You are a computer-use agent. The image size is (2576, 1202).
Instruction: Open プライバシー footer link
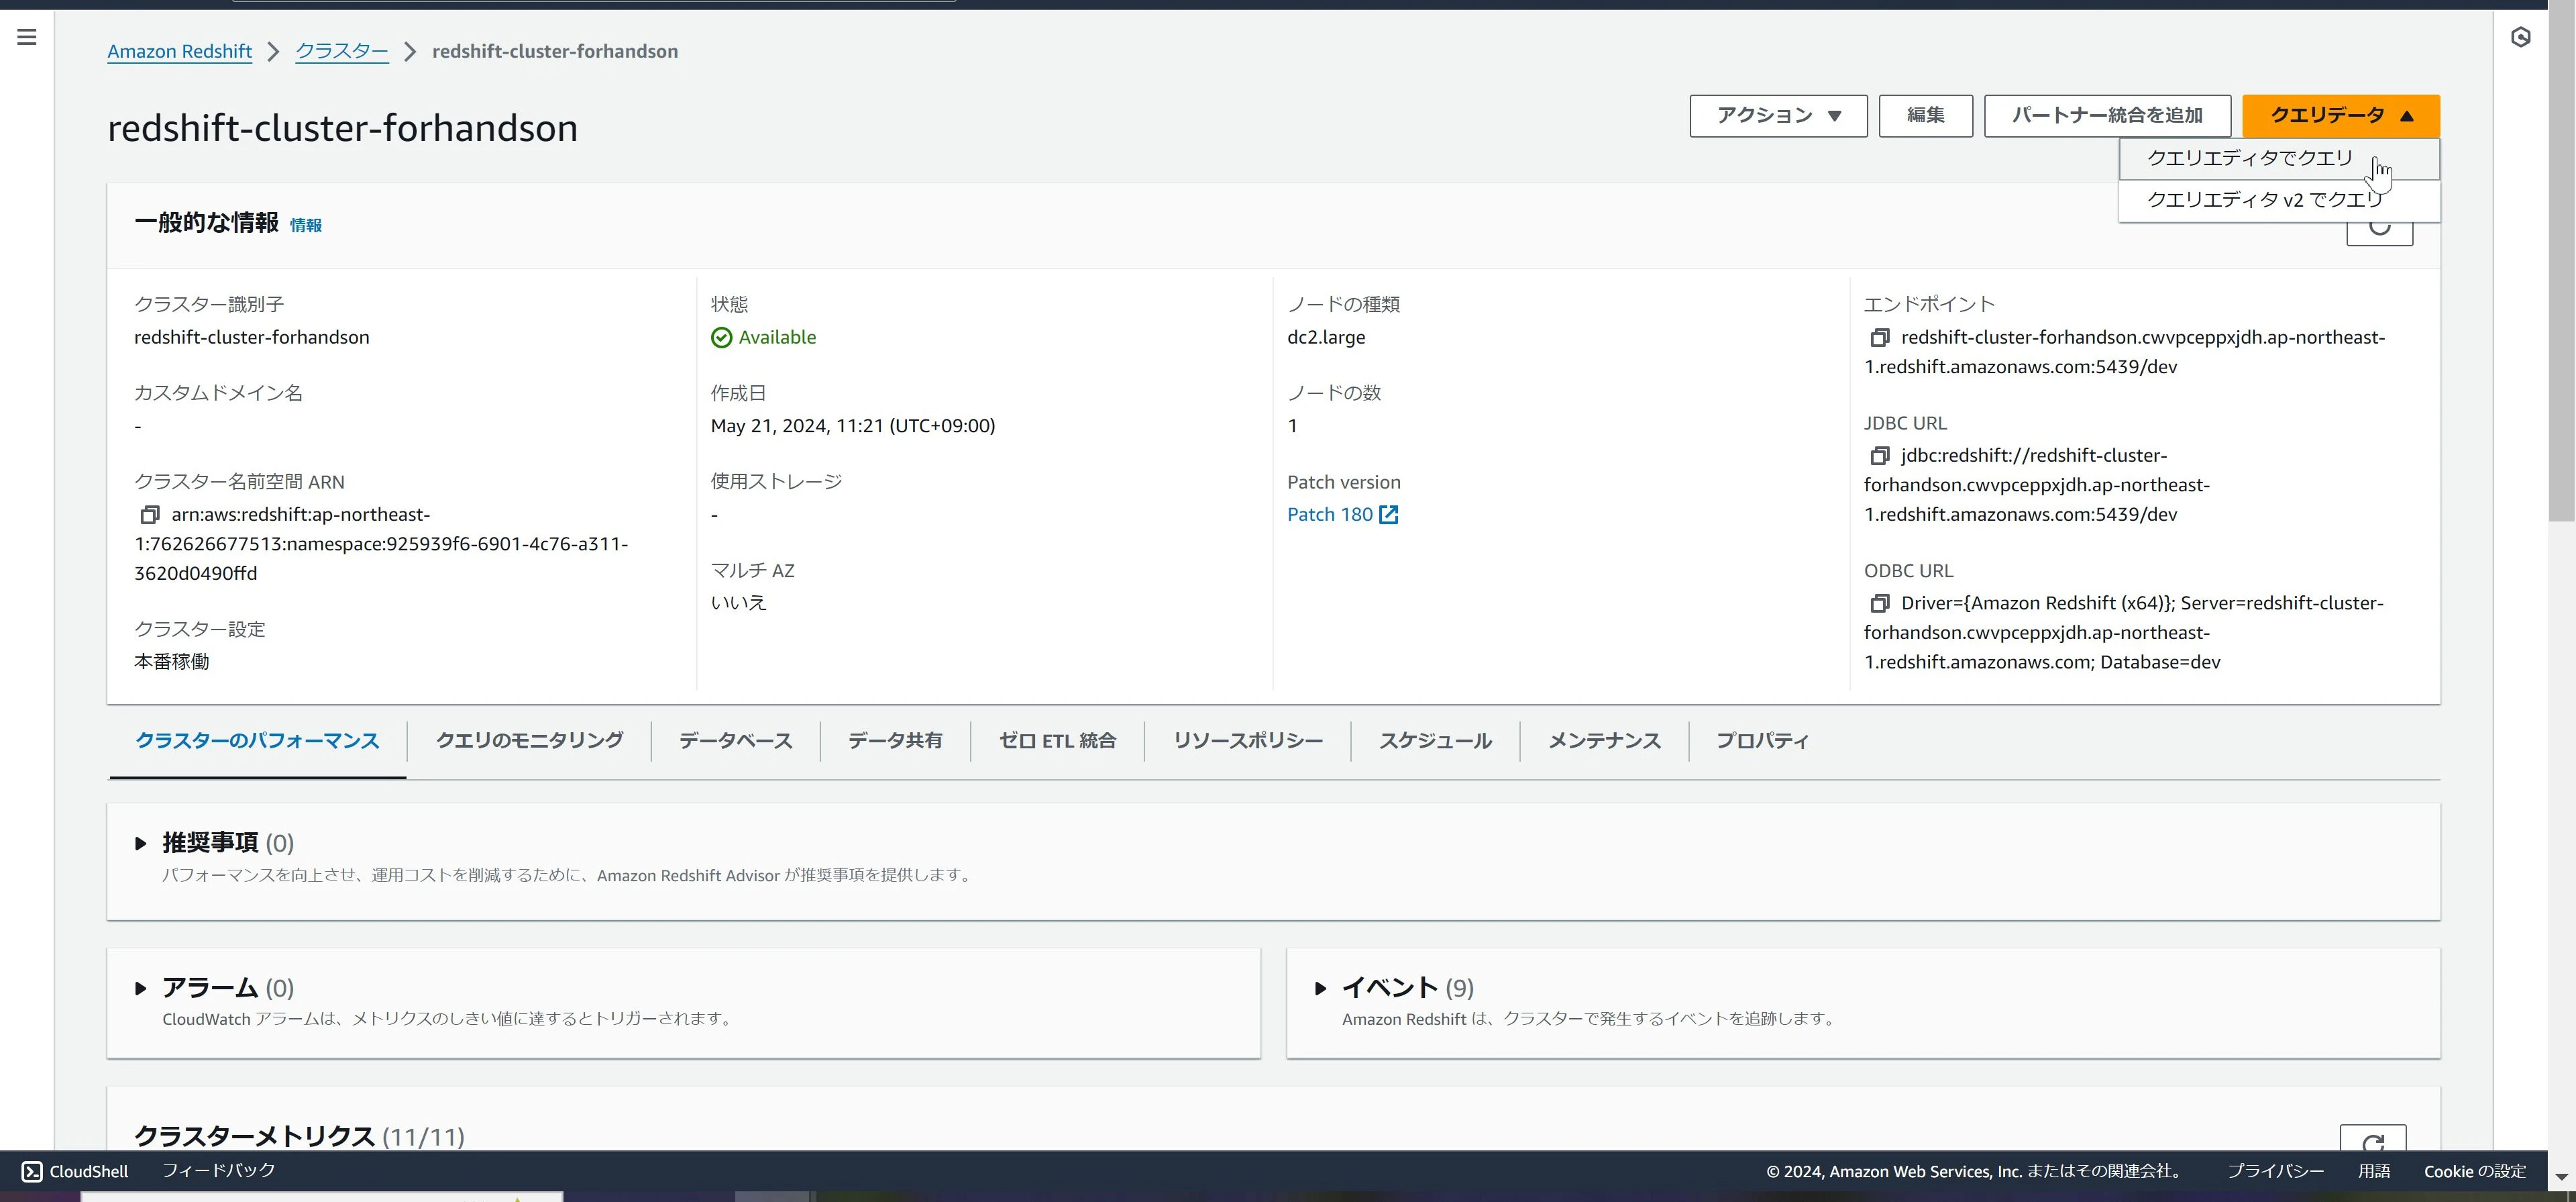point(2275,1172)
